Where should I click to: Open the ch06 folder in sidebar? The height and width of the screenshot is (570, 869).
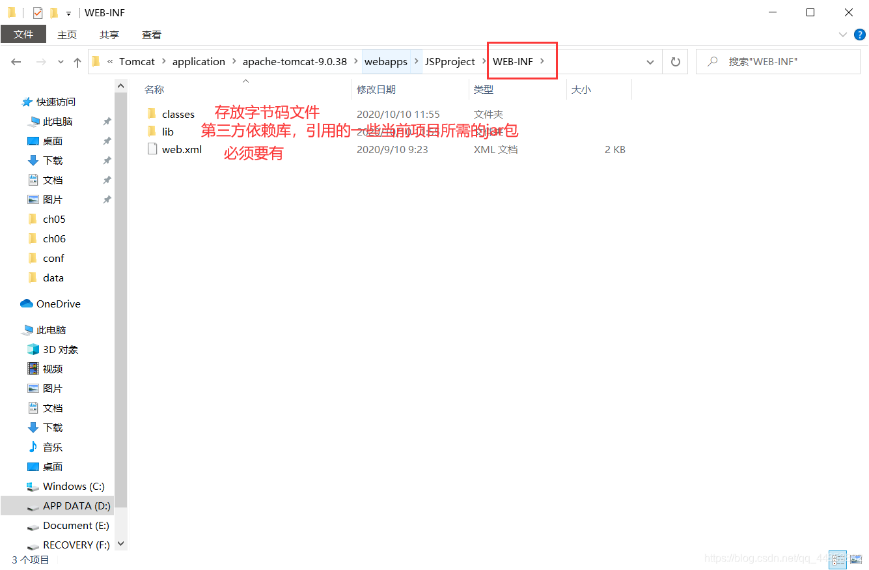coord(54,238)
